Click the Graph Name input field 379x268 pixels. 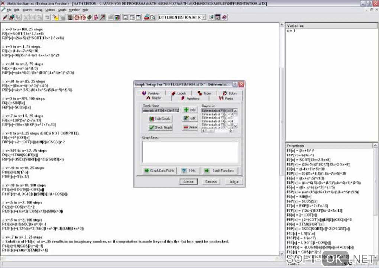pos(161,110)
